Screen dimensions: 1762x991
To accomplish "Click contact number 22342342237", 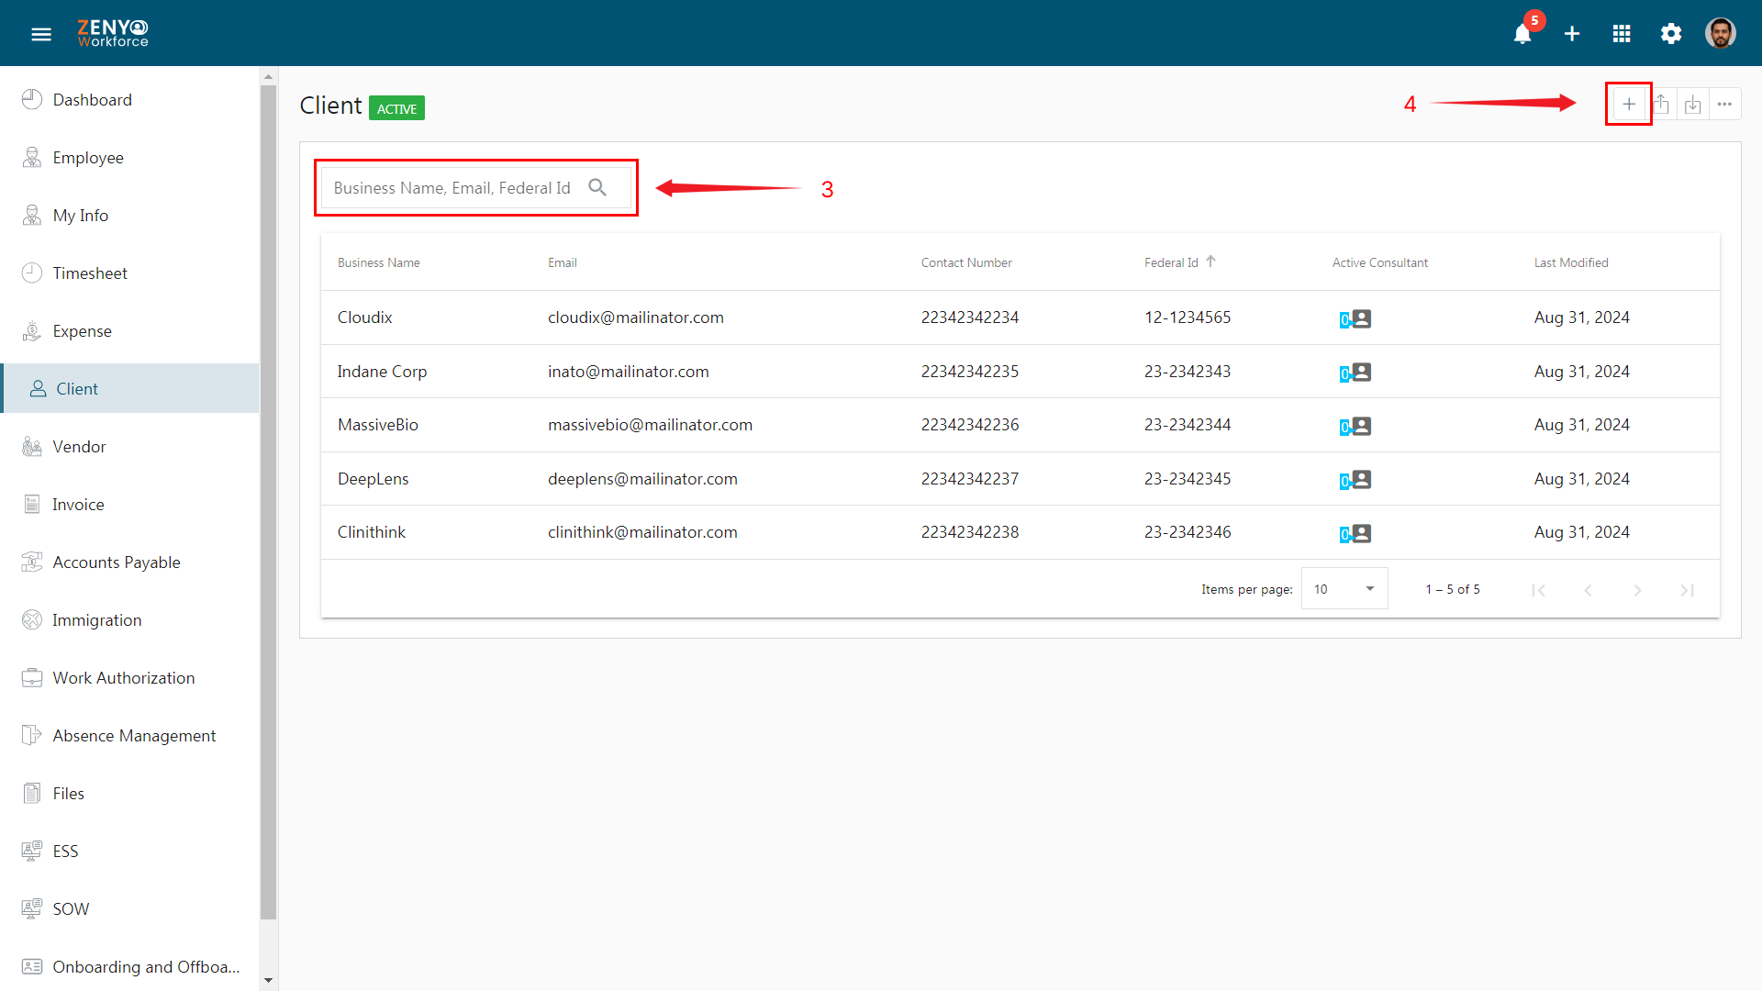I will coord(969,479).
